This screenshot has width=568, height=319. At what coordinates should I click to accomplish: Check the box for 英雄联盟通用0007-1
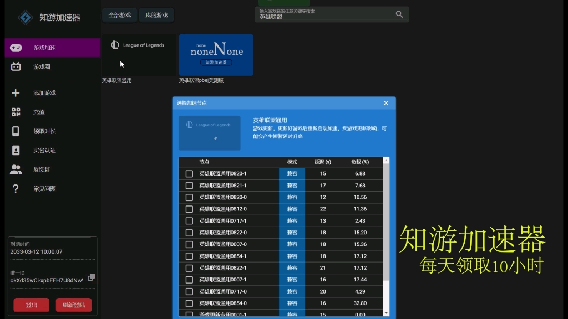coord(189,280)
